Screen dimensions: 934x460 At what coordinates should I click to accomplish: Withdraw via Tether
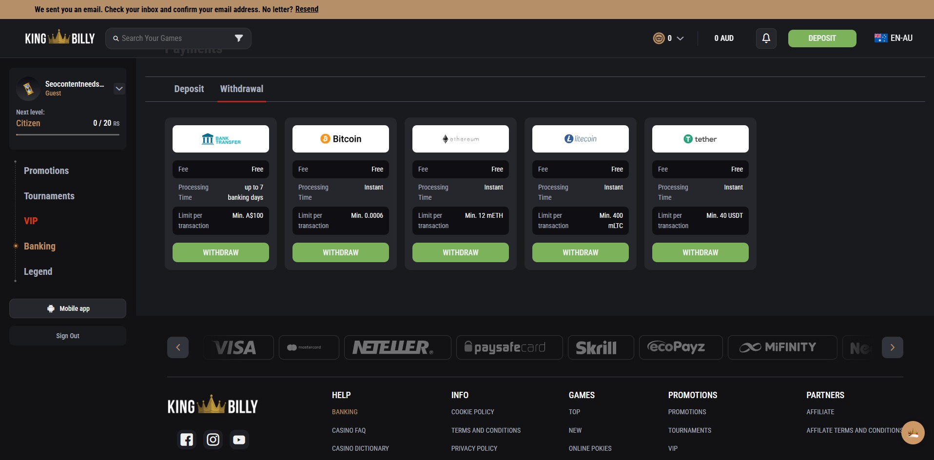coord(700,252)
